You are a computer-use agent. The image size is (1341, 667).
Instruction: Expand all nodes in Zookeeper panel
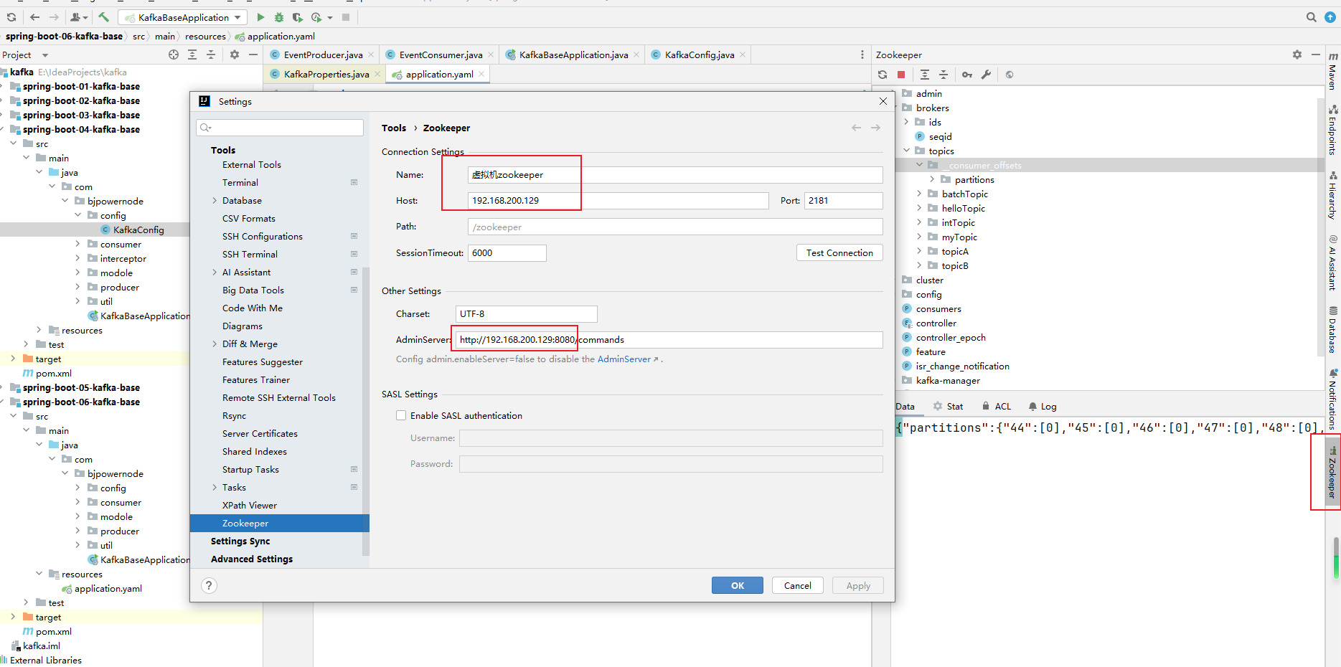coord(925,75)
